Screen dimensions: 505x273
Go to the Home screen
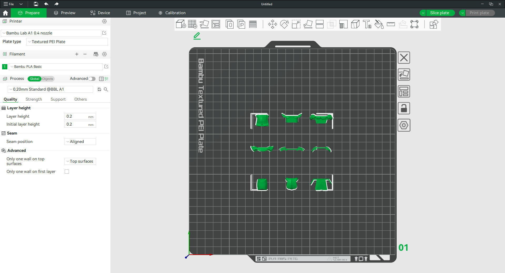click(5, 13)
